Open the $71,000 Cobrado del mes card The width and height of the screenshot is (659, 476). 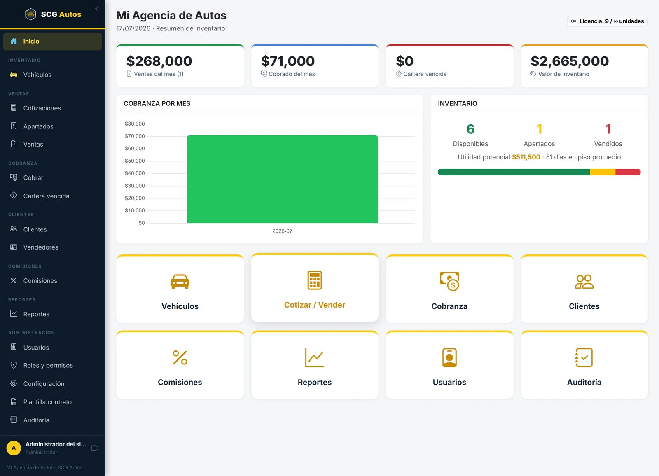pyautogui.click(x=315, y=66)
